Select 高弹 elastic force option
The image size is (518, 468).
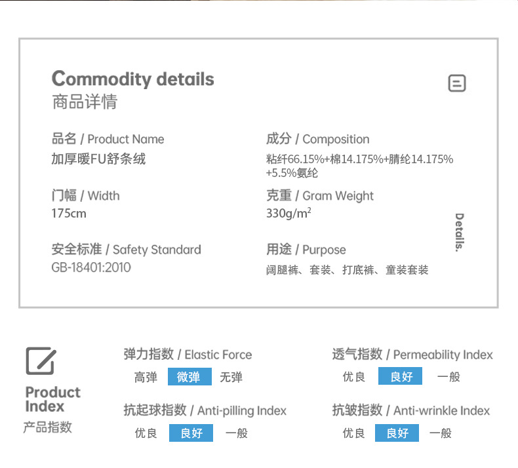point(146,377)
